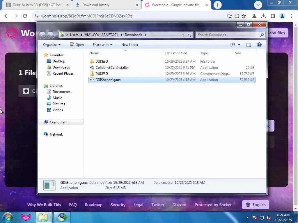Click Explorer refresh address button

pos(190,35)
